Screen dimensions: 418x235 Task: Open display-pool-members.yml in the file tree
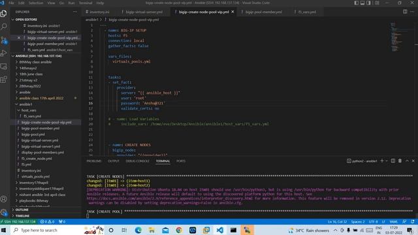point(42,152)
